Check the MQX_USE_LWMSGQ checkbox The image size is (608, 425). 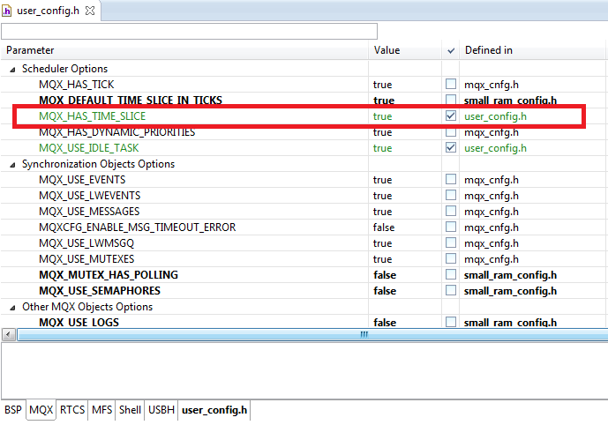point(451,242)
